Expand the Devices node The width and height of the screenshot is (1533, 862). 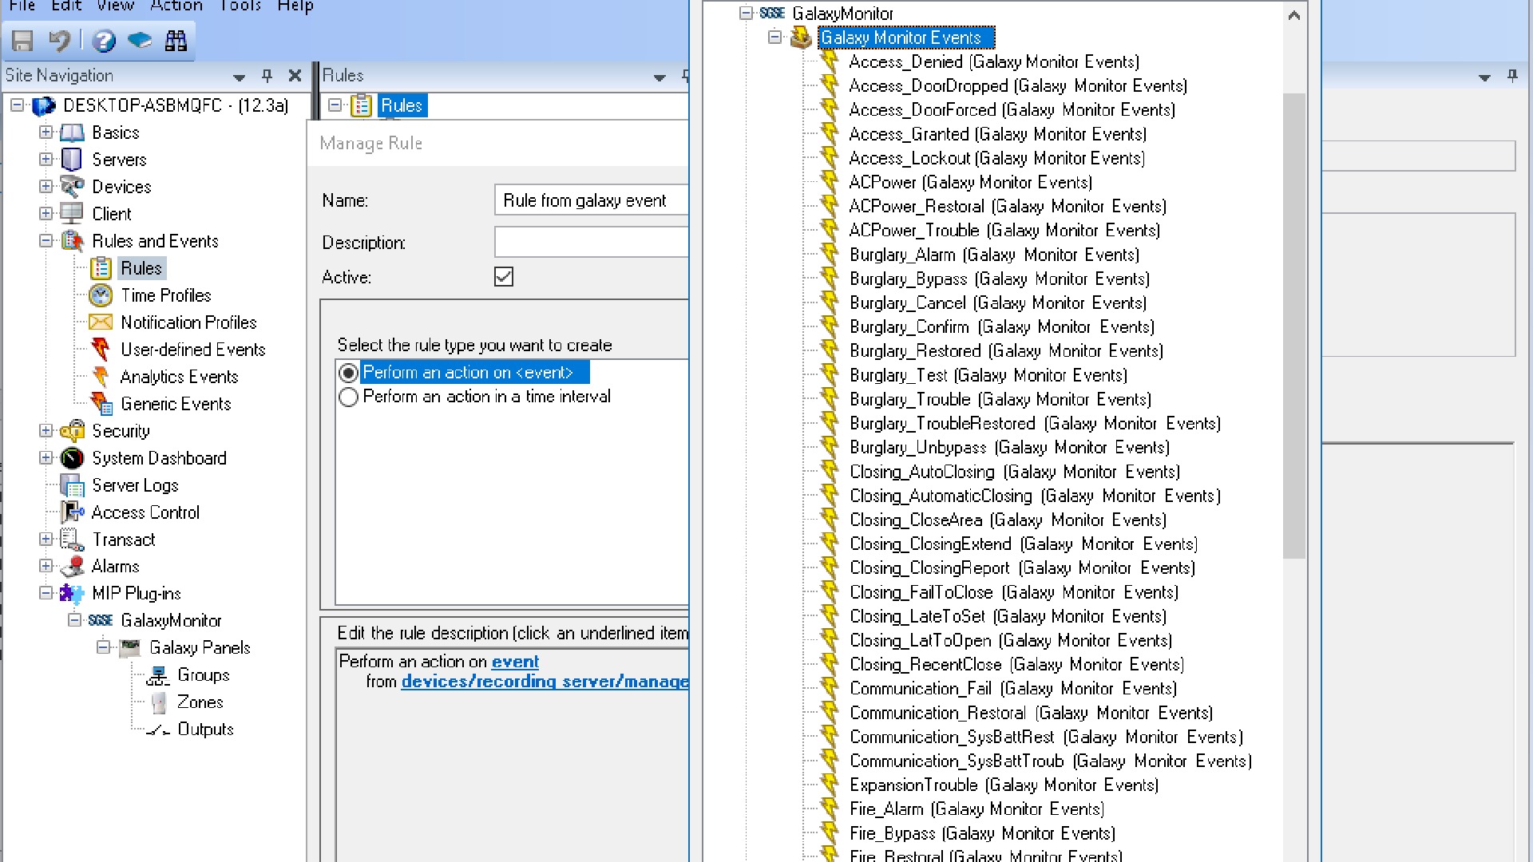46,187
